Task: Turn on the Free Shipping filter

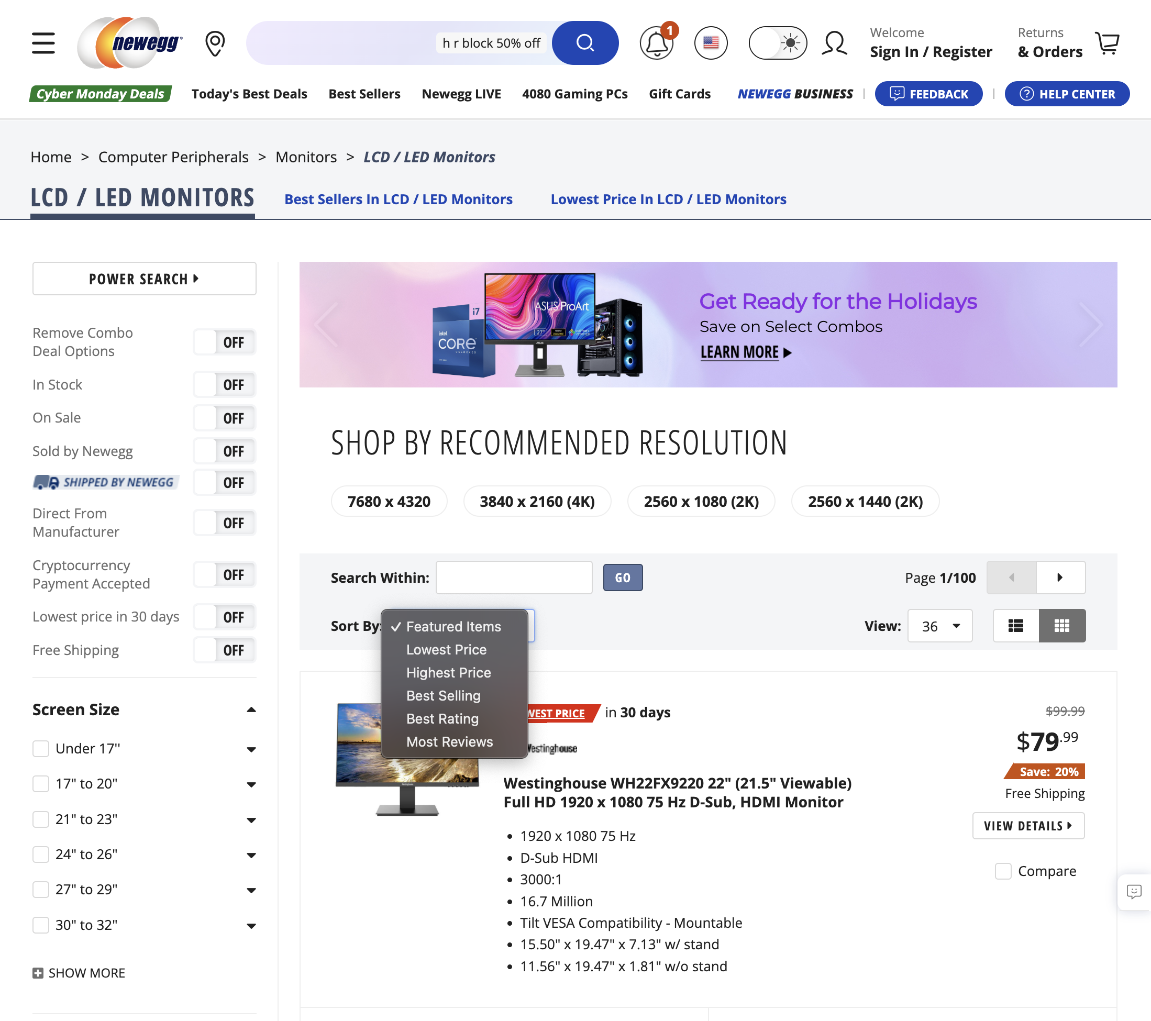Action: click(224, 650)
